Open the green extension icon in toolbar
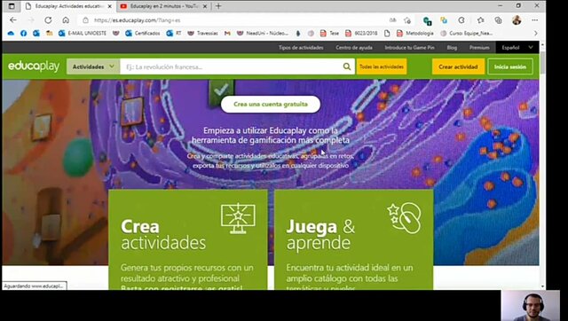Image resolution: width=568 pixels, height=321 pixels. point(427,20)
